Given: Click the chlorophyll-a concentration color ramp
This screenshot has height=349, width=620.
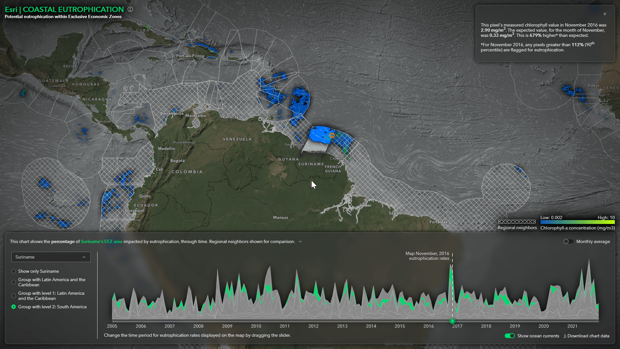Looking at the screenshot, I should click(577, 222).
